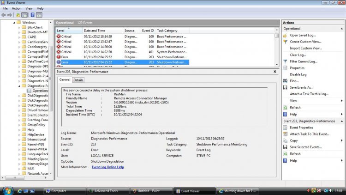Open the View menu
This screenshot has width=346, height=195.
click(29, 8)
